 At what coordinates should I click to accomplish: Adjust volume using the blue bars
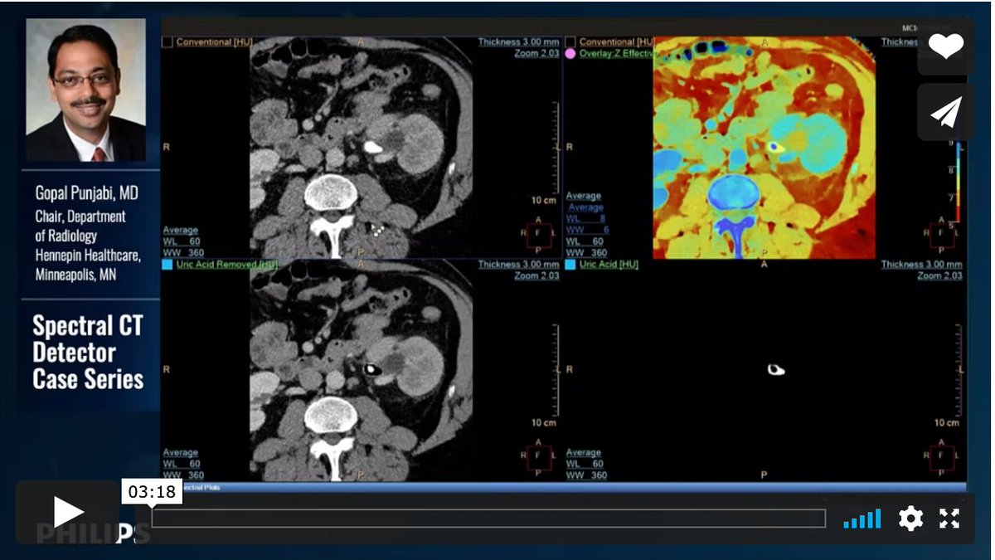point(862,519)
